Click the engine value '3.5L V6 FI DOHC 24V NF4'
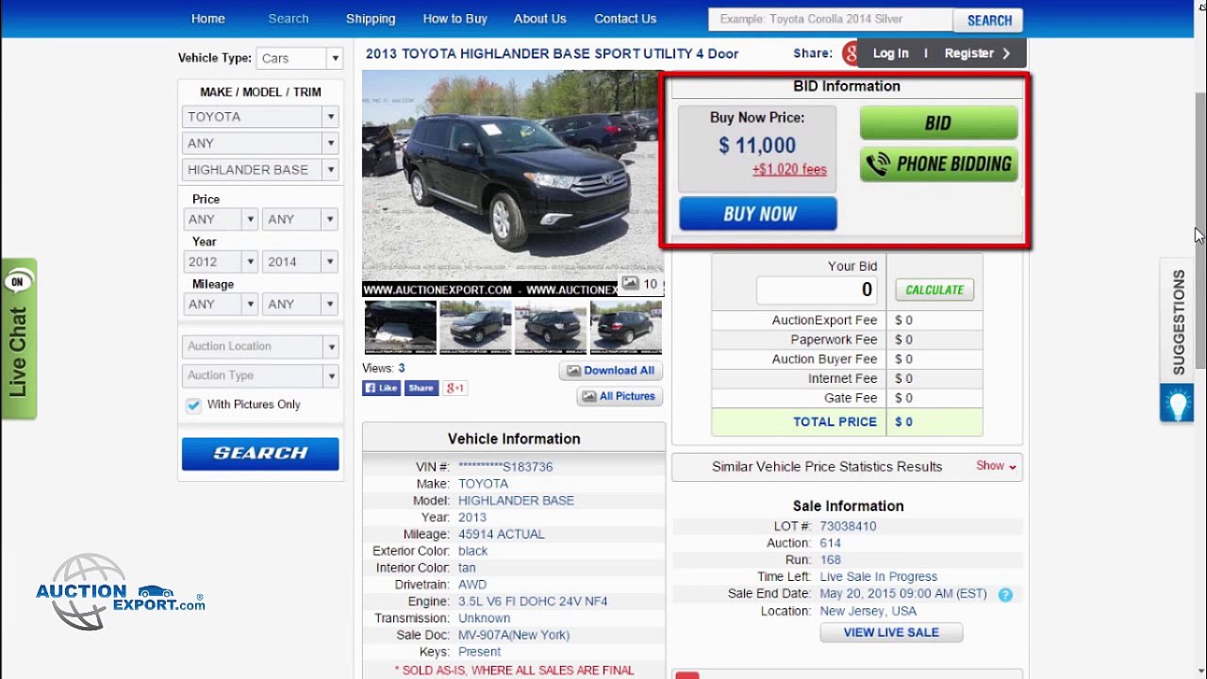Viewport: 1207px width, 679px height. [533, 602]
